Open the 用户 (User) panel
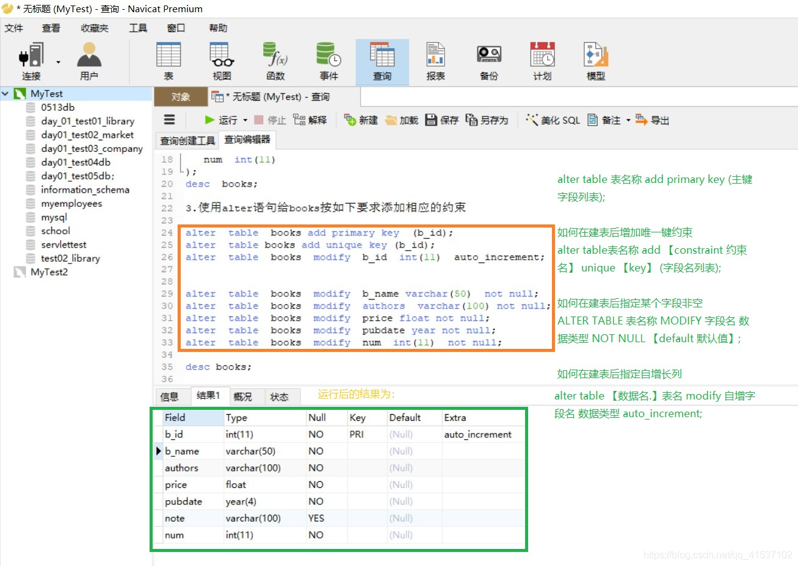Viewport: 798px width, 566px height. 89,62
